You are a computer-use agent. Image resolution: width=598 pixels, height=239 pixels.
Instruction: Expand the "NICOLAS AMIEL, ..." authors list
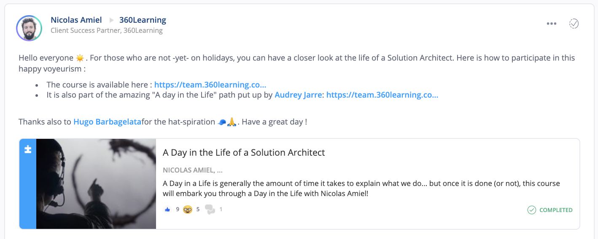(193, 170)
